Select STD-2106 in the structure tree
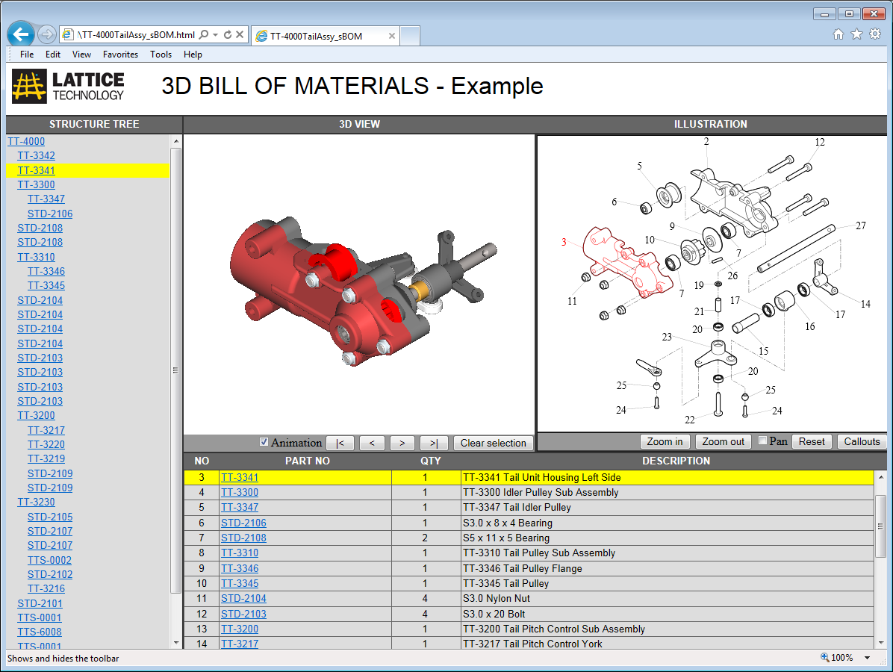Screen dimensions: 893x672 [x=50, y=214]
